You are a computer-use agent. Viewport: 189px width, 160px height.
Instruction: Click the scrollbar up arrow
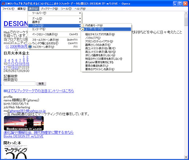[x=186, y=13]
